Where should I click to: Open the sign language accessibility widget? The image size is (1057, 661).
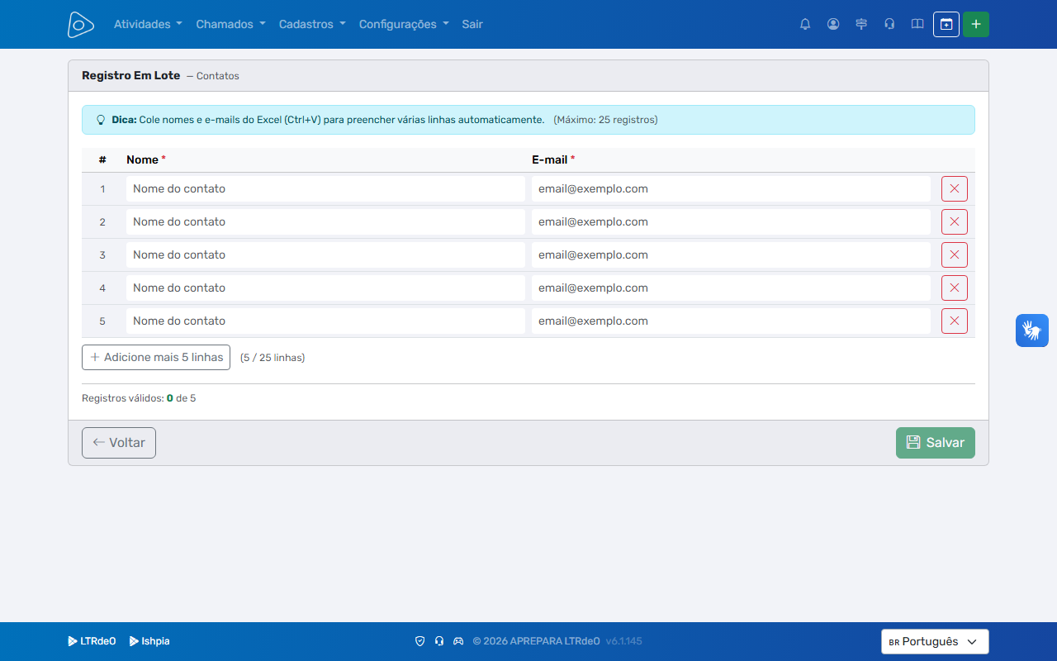1032,330
